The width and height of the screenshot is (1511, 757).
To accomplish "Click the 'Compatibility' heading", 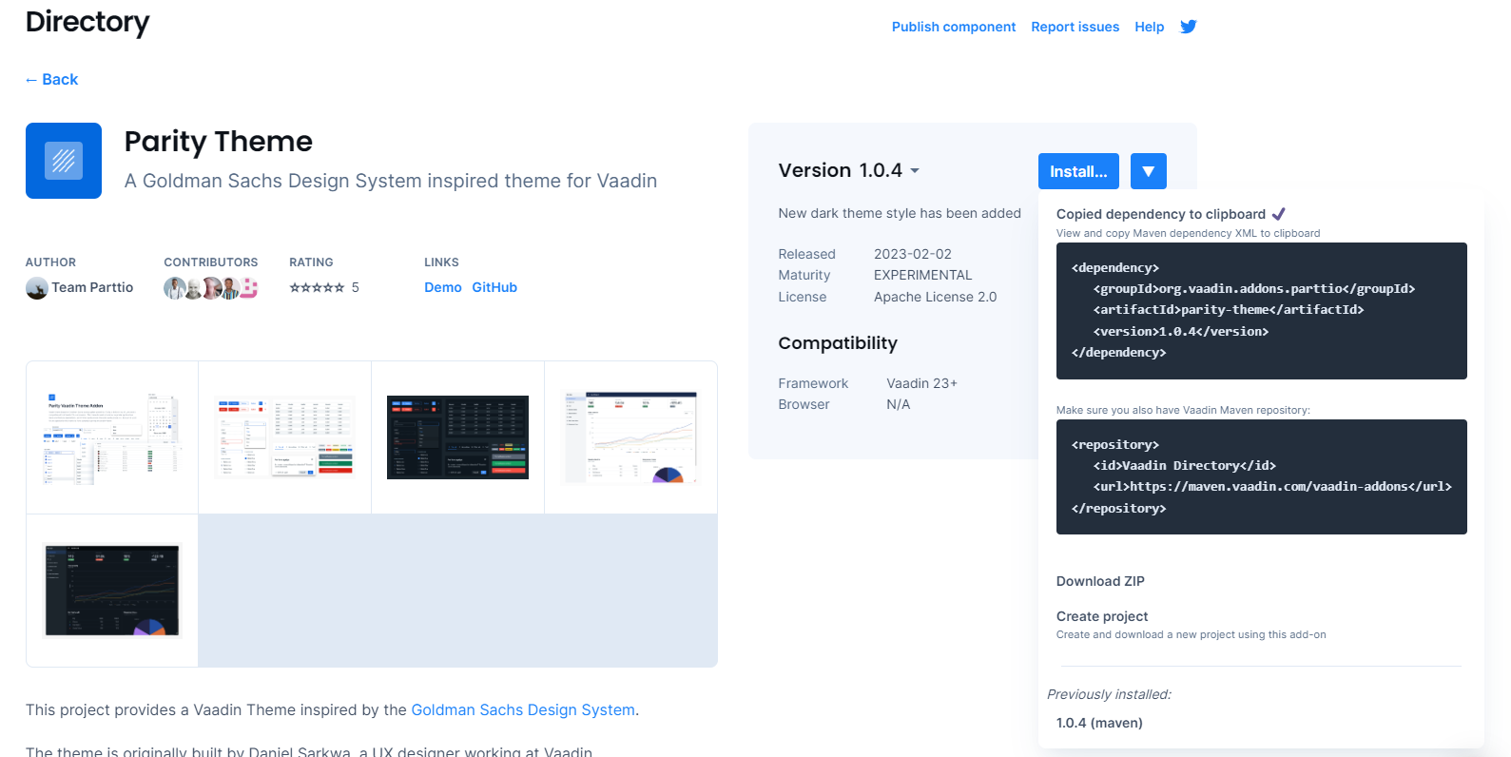I will click(838, 343).
